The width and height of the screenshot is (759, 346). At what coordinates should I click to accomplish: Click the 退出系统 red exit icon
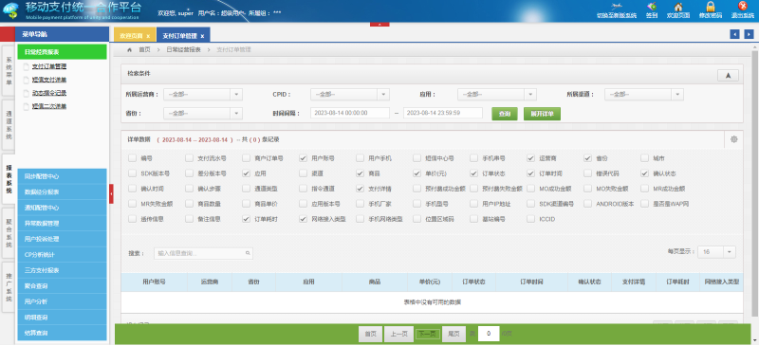743,7
